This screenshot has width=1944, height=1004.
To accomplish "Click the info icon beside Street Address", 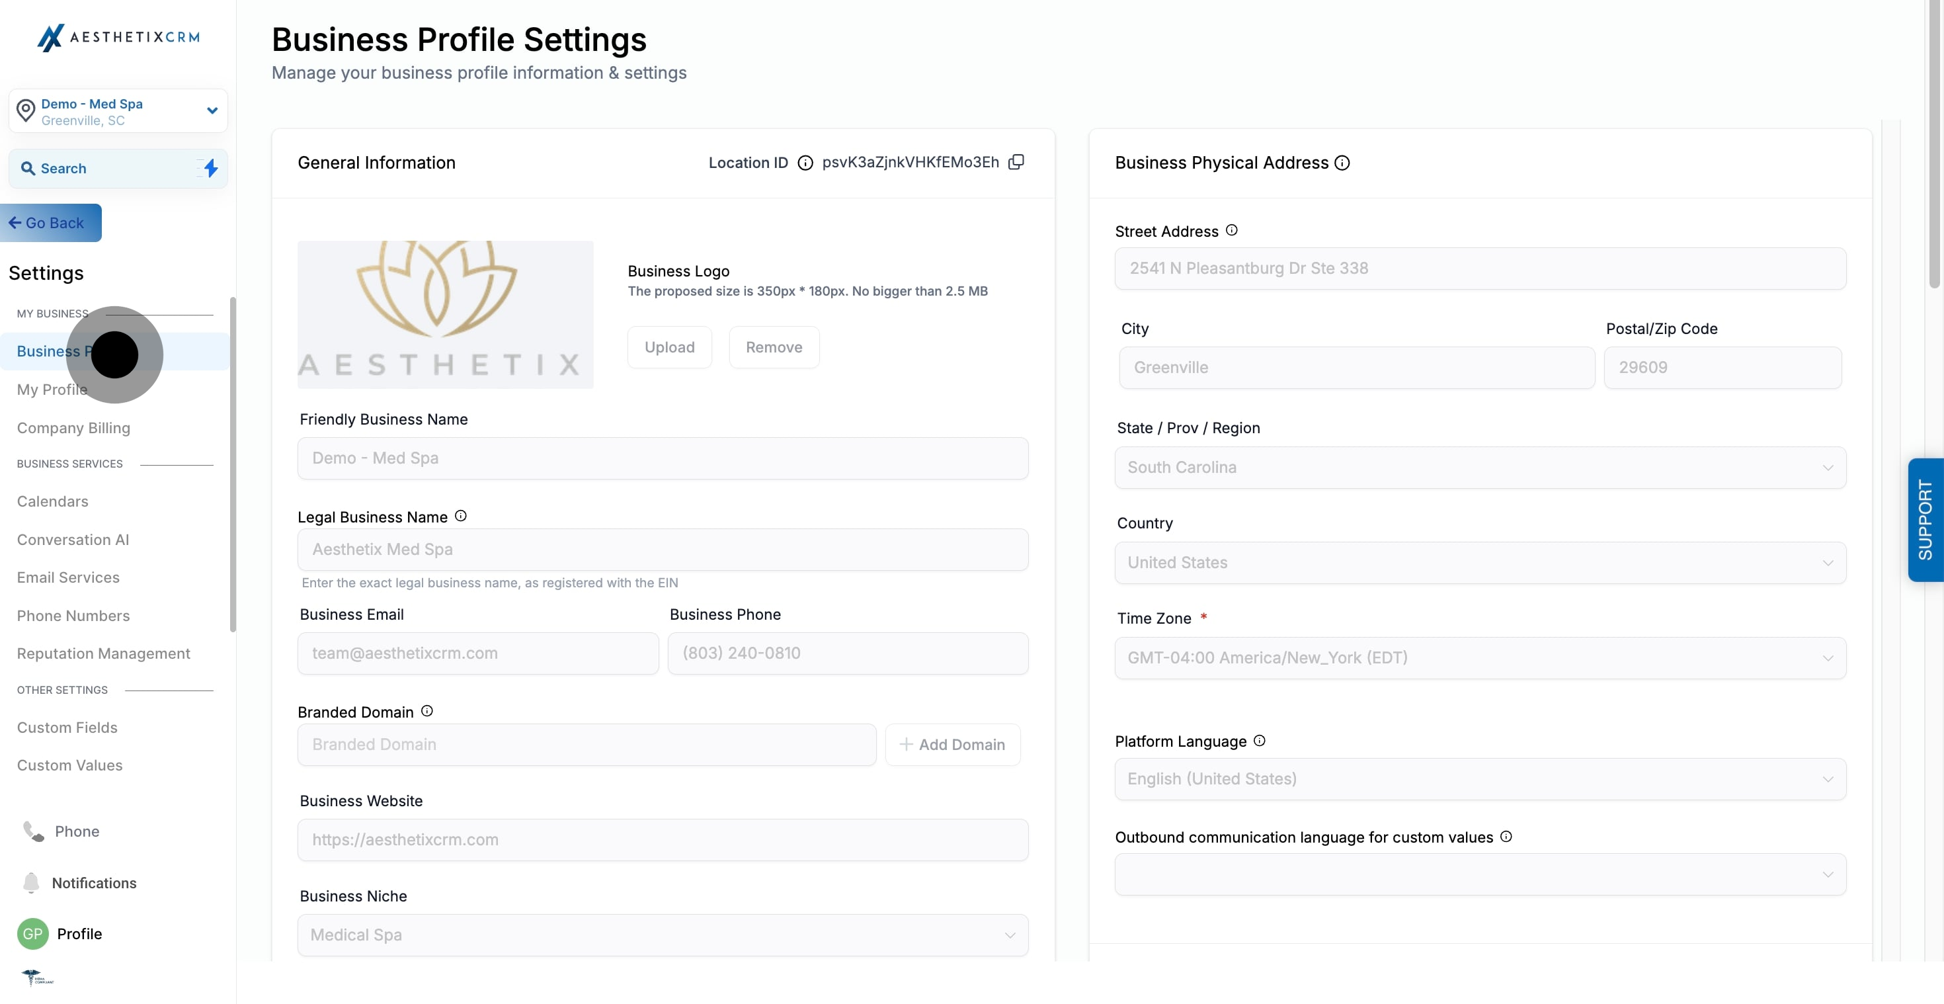I will point(1232,230).
